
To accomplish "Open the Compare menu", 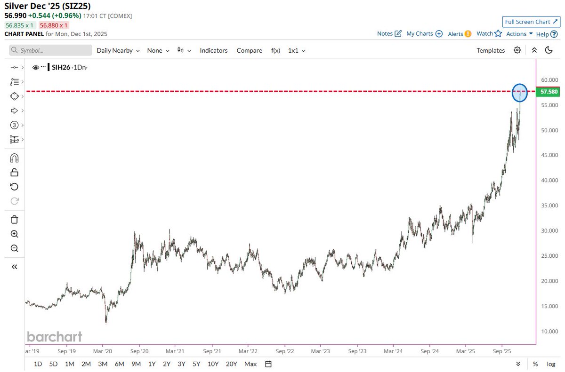I will click(249, 50).
